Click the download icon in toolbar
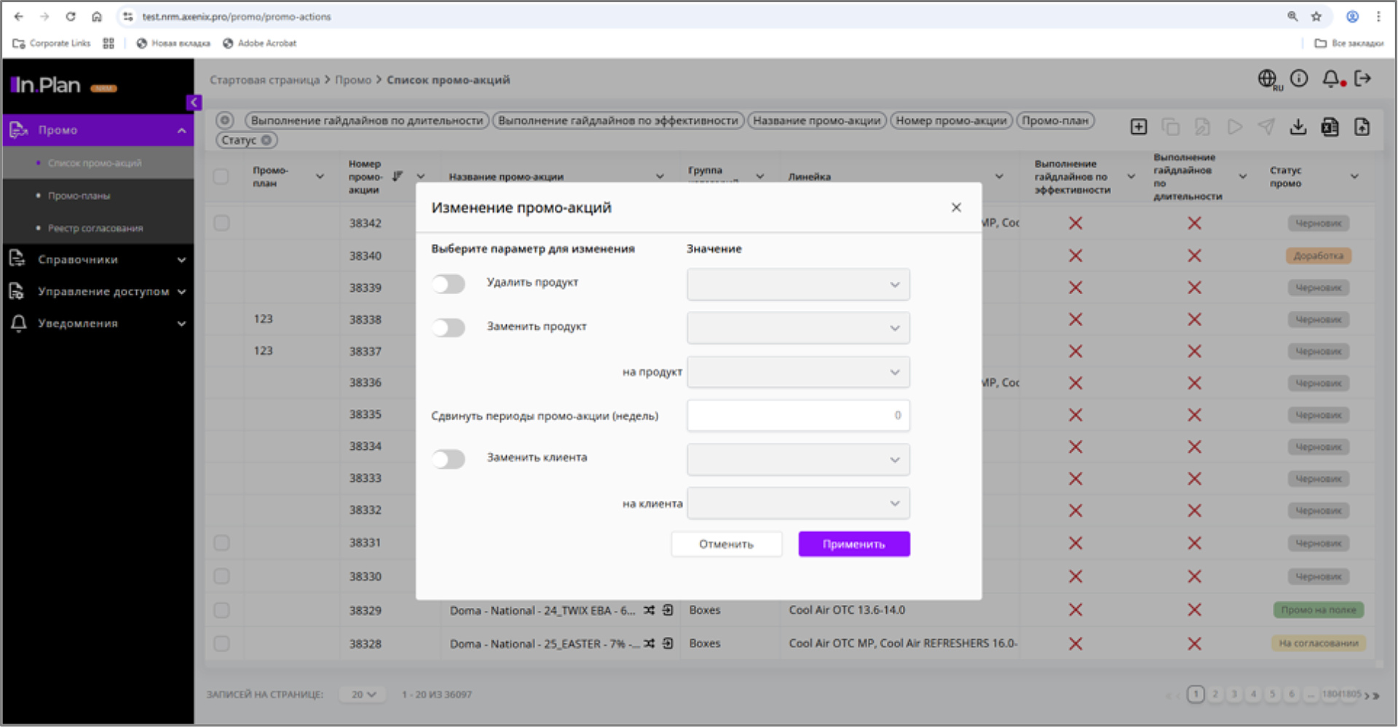 click(x=1298, y=127)
